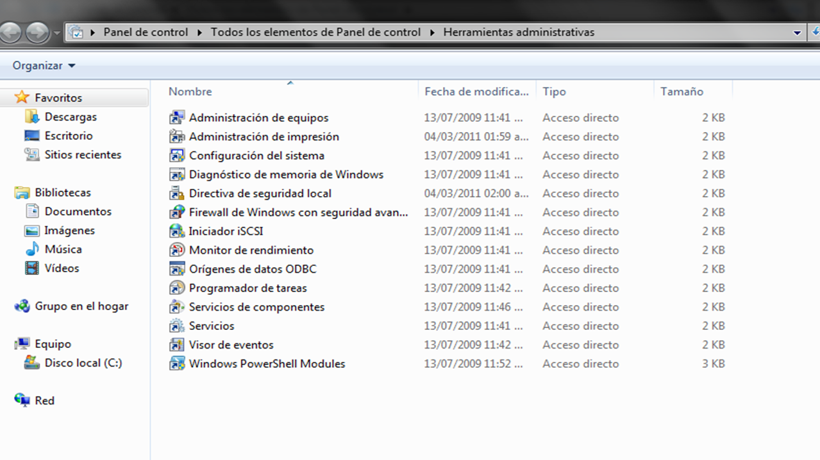This screenshot has height=460, width=820.
Task: Open Descargas in the Favoritos sidebar
Action: point(71,117)
